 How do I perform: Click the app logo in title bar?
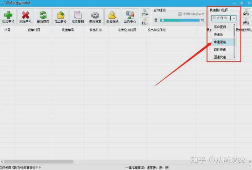[x=2, y=3]
